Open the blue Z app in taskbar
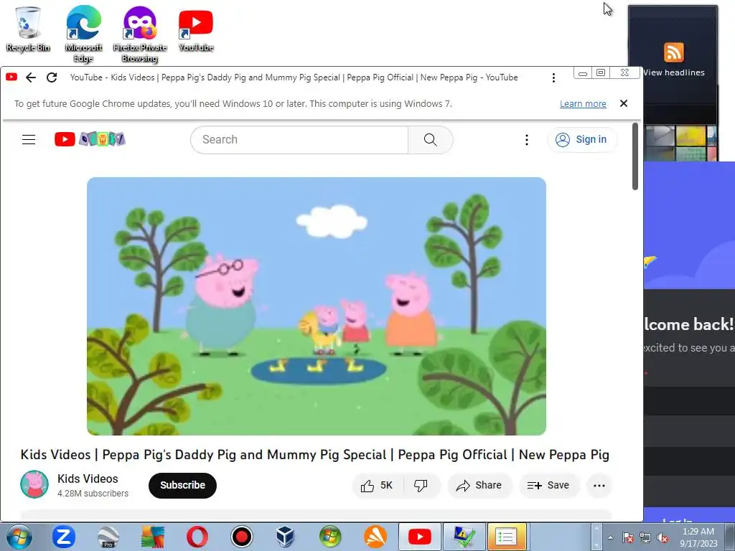Viewport: 735px width, 551px height. tap(64, 537)
